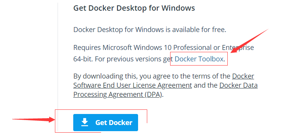Click the "available for free" sentence
Screen dimensions: 304x138
[x=150, y=30]
